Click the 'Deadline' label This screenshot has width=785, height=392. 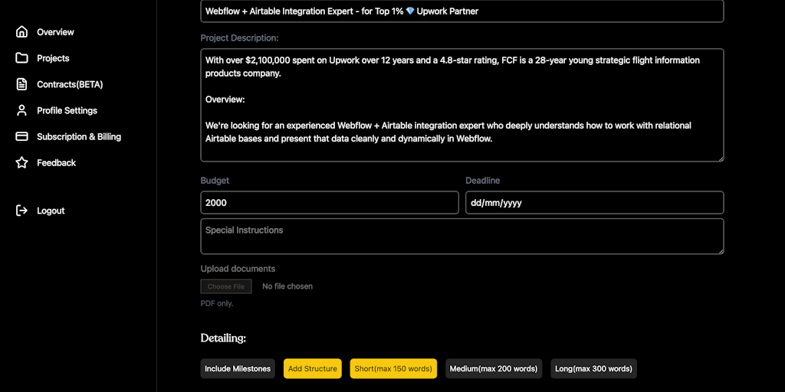pos(483,181)
